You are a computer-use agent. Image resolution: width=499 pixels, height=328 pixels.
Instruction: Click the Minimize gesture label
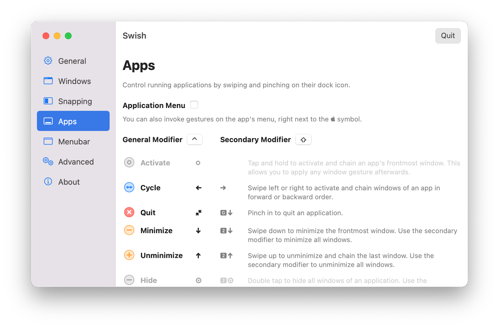(x=156, y=231)
